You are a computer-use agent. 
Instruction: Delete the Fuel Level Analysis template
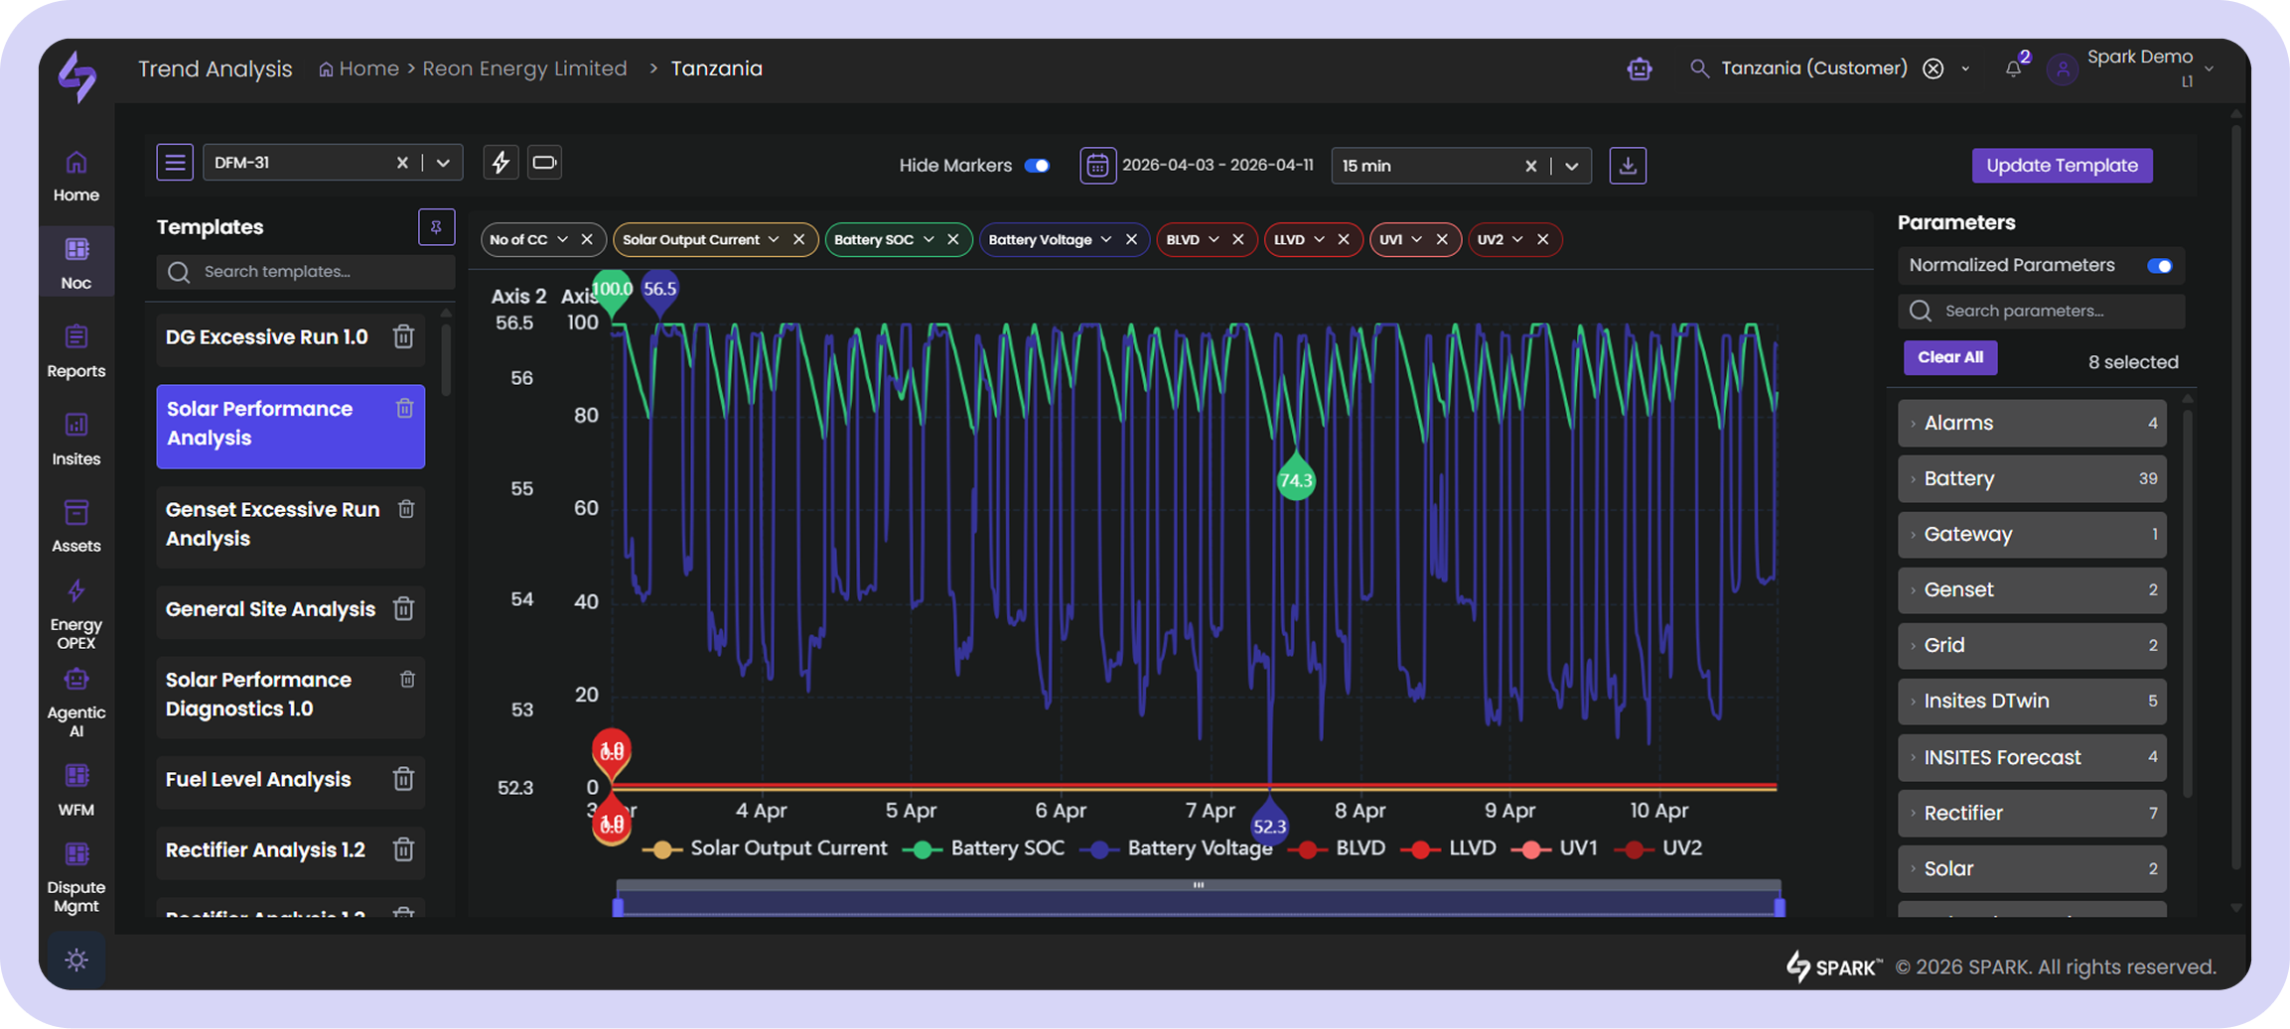[403, 779]
